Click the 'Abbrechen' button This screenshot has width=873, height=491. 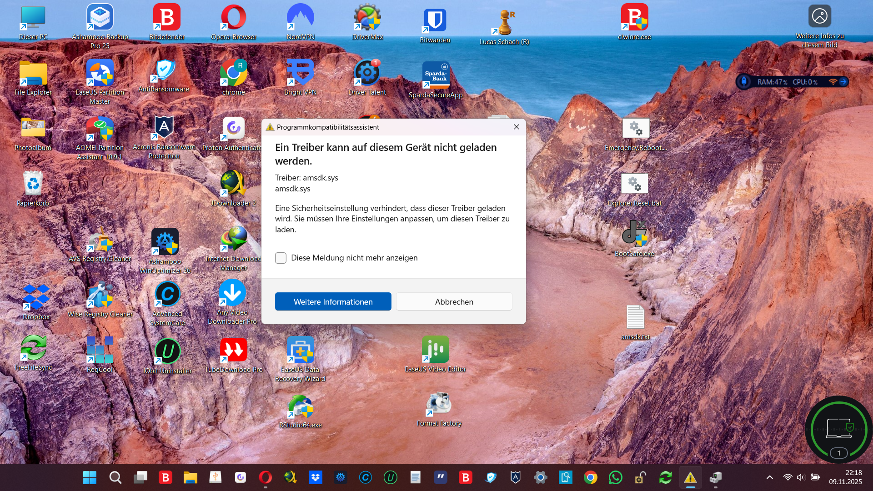454,301
